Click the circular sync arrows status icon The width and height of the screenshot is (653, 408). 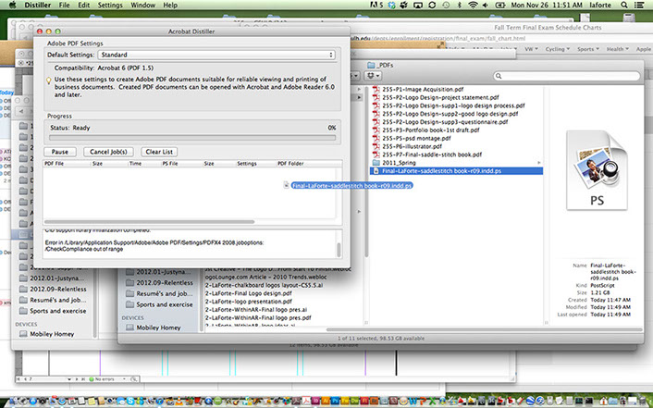tap(432, 5)
